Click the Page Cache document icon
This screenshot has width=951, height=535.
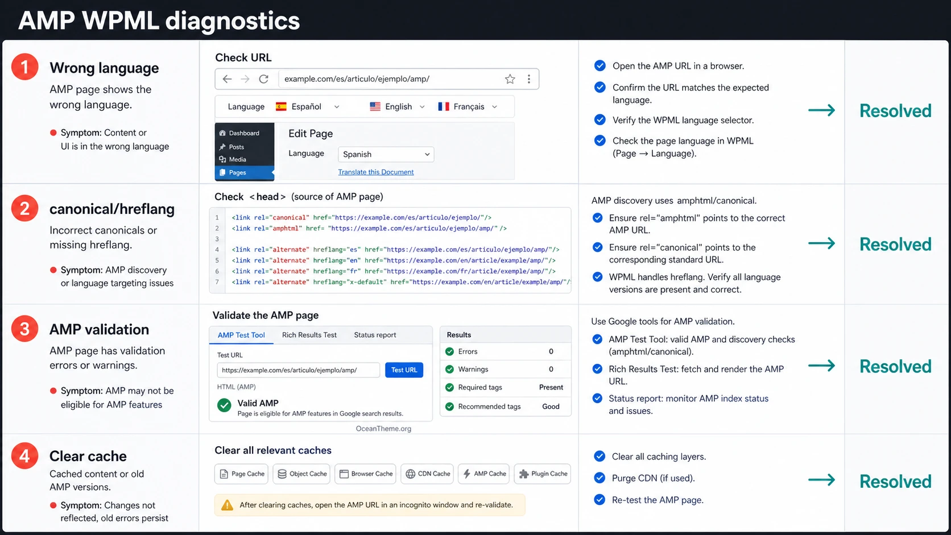pos(224,474)
